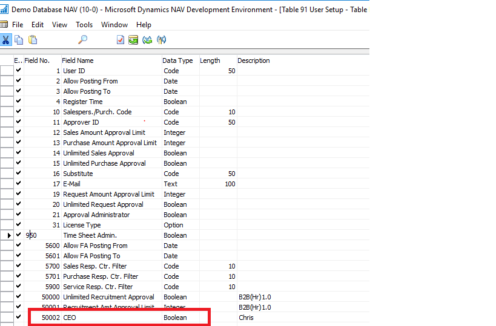496x326 pixels.
Task: Click the Copy toolbar icon
Action: coord(19,40)
